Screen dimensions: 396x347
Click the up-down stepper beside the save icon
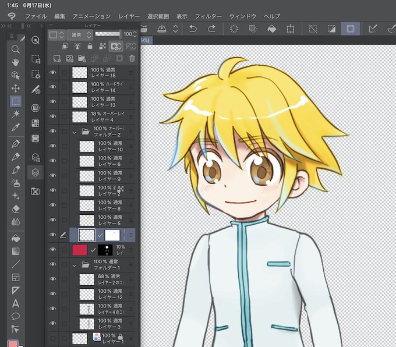pyautogui.click(x=175, y=29)
